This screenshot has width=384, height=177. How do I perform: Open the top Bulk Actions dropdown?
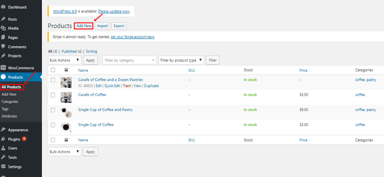point(65,60)
